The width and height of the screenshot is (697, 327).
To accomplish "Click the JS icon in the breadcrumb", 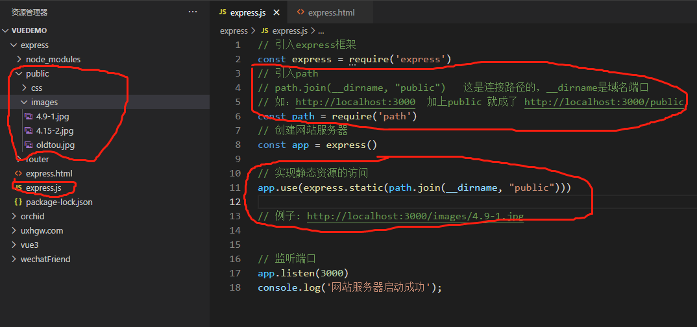I will [x=265, y=30].
